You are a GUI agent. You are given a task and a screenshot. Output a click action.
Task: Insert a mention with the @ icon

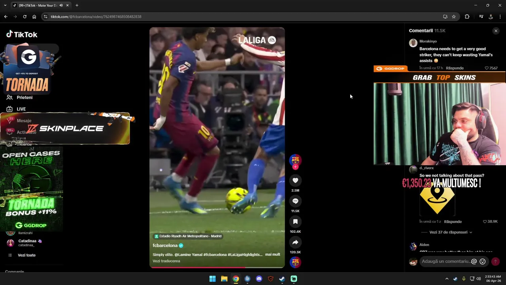coord(474,262)
